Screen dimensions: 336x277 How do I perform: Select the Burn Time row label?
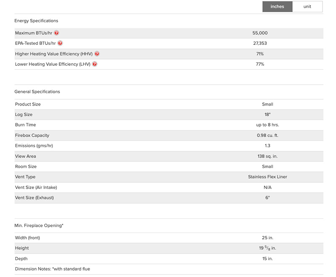click(25, 125)
